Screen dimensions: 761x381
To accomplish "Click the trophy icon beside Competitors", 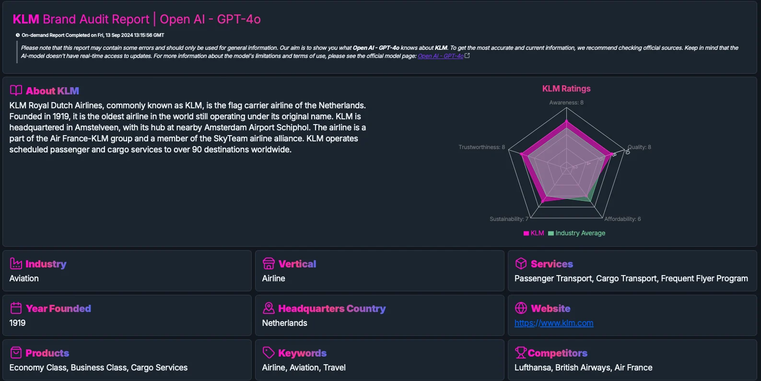I will point(520,352).
